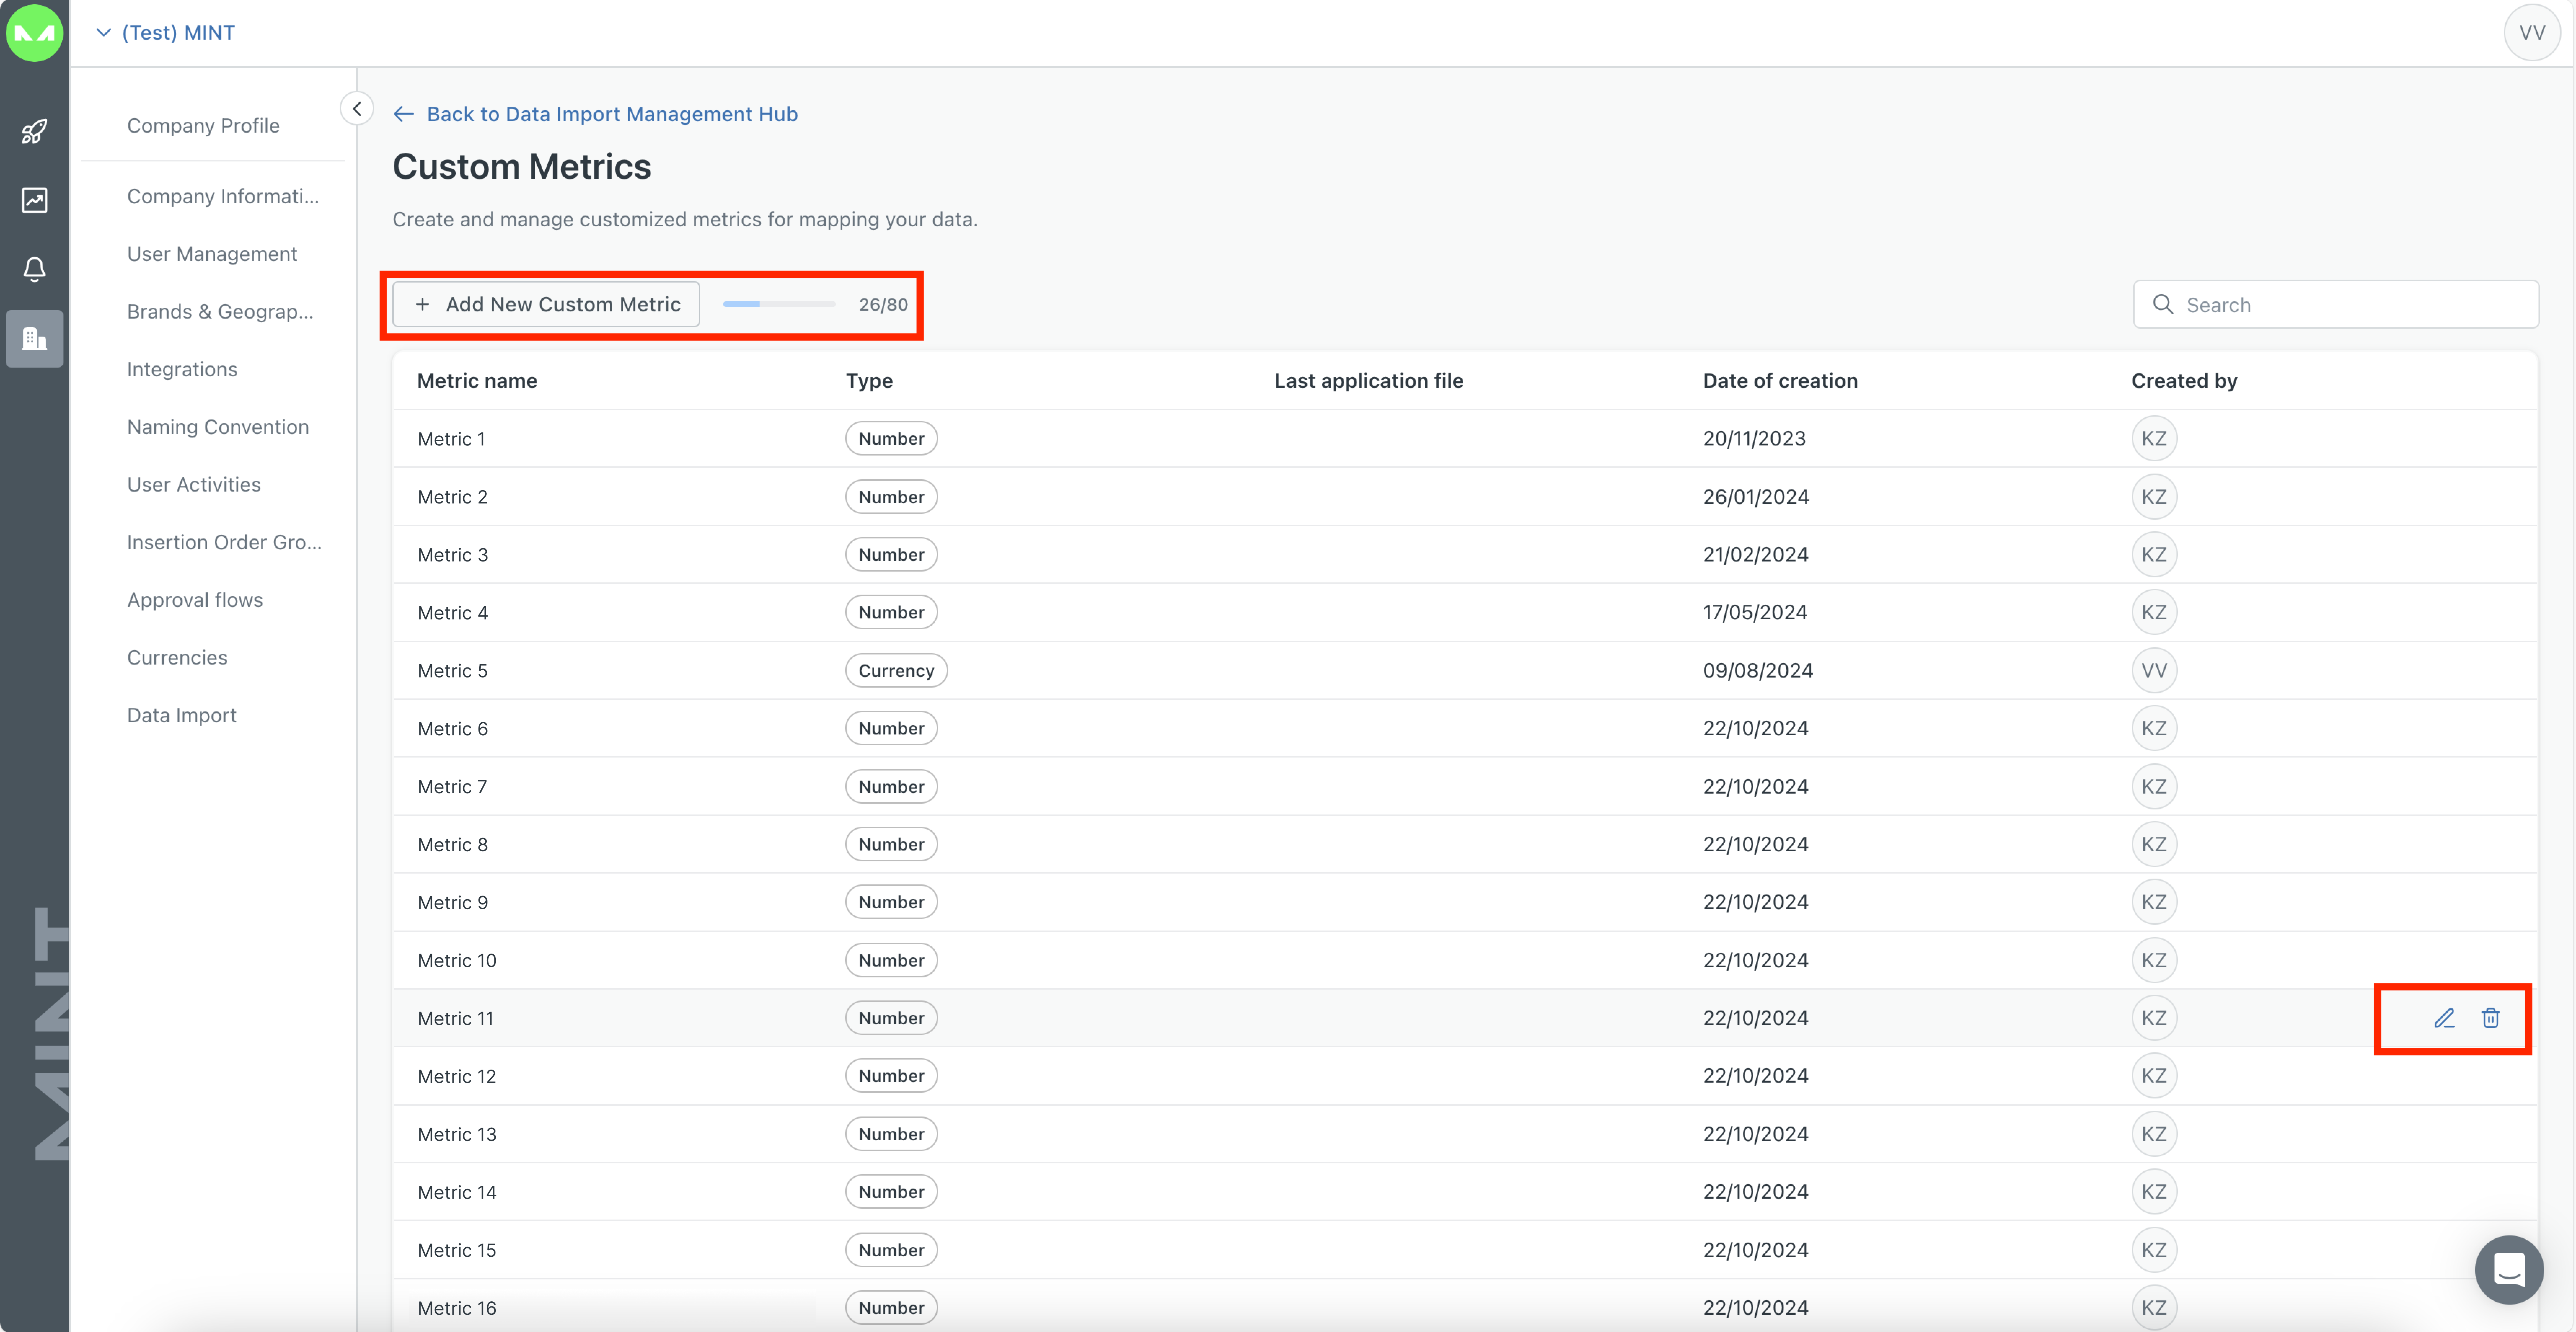Screen dimensions: 2576x1332
Task: Click the rocket icon in left rail
Action: pos(34,131)
